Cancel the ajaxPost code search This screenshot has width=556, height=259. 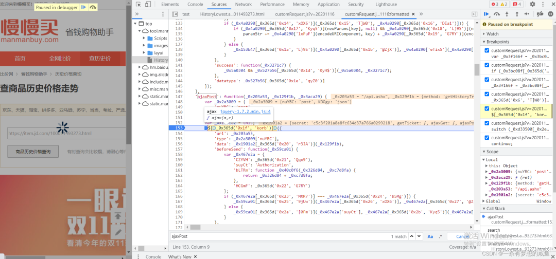(x=462, y=236)
